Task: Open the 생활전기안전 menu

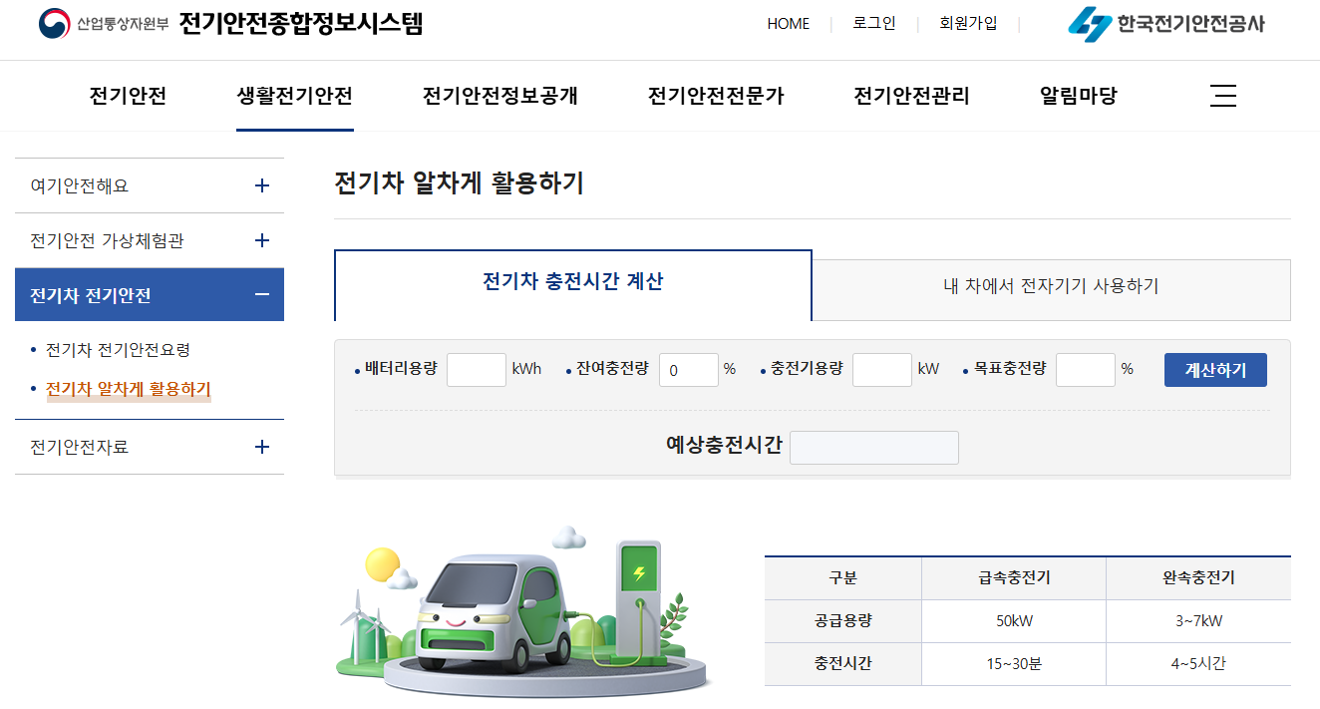Action: (294, 95)
